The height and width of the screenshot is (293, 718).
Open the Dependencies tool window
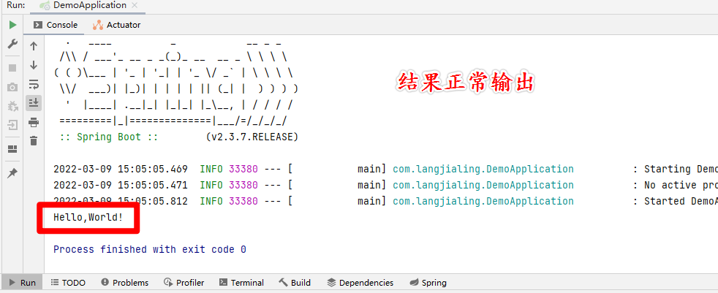360,283
